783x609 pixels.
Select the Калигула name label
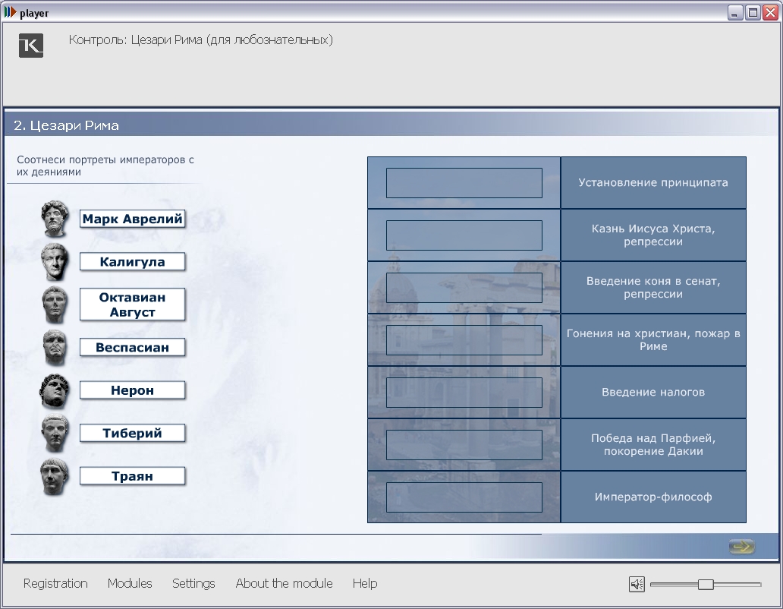click(x=132, y=262)
